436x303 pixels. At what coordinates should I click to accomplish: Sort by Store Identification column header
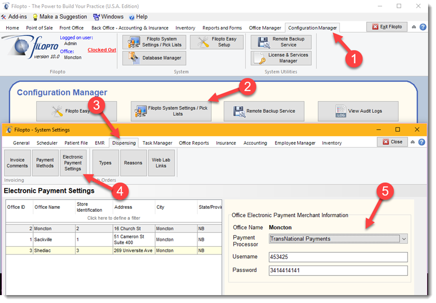click(94, 207)
